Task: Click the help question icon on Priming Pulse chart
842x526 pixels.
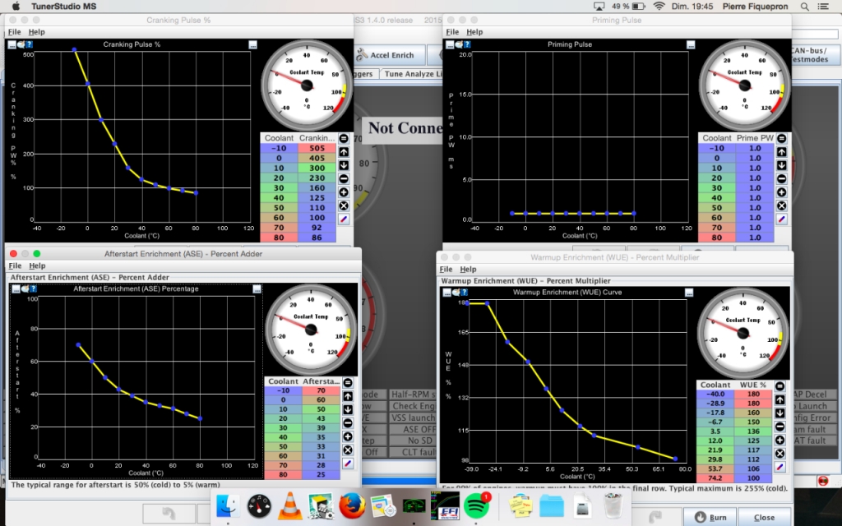Action: coord(467,44)
